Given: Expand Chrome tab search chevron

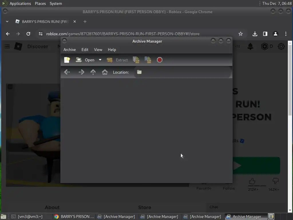Looking at the screenshot, I should point(7,21).
